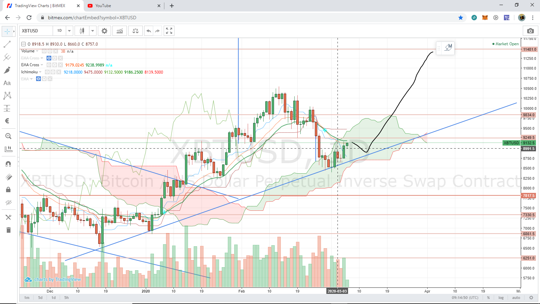The width and height of the screenshot is (540, 304).
Task: Select the 1m time range
Action: coord(27,298)
